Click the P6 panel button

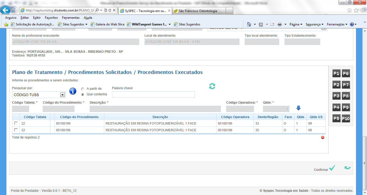(346, 74)
